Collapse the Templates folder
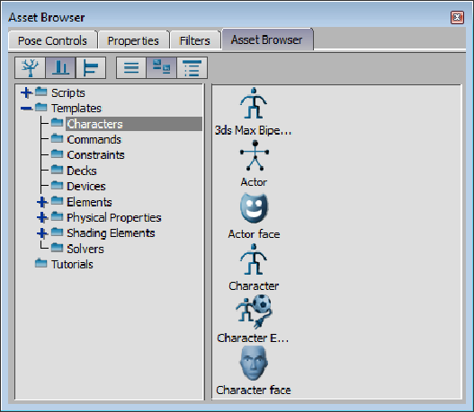The height and width of the screenshot is (412, 474). pyautogui.click(x=27, y=108)
